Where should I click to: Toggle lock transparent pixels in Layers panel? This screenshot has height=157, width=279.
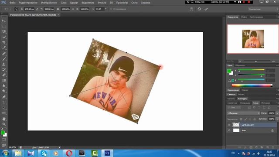pyautogui.click(x=241, y=119)
